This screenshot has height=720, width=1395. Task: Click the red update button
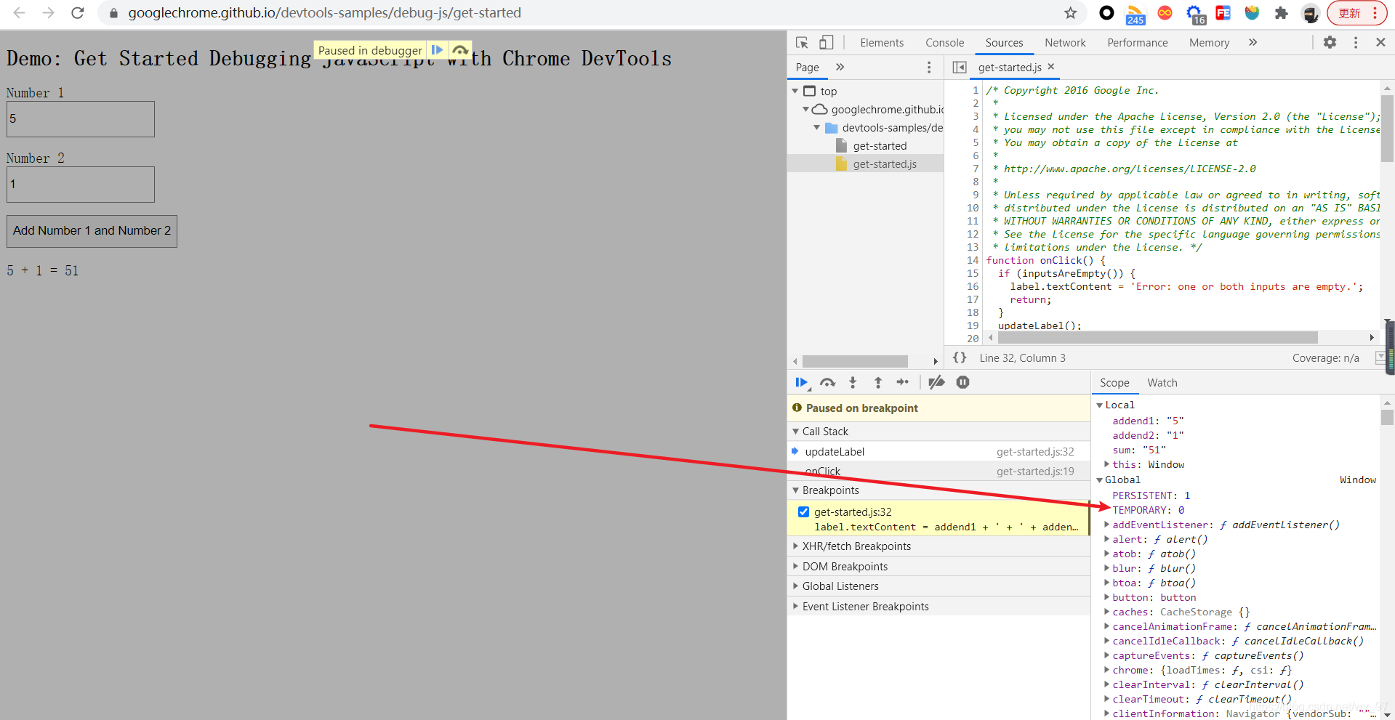[x=1358, y=13]
